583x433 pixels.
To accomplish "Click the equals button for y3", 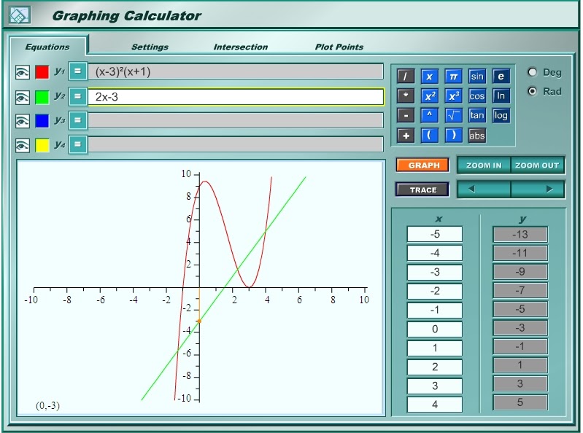I will coord(77,120).
